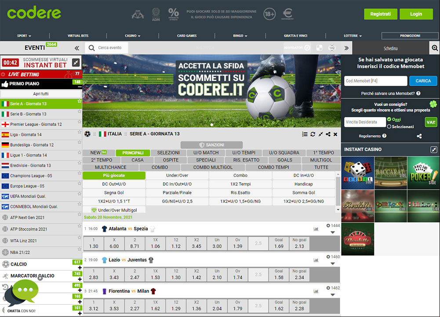440x317 pixels.
Task: Open statistics for Fiorentina vs Milan
Action: [316, 291]
